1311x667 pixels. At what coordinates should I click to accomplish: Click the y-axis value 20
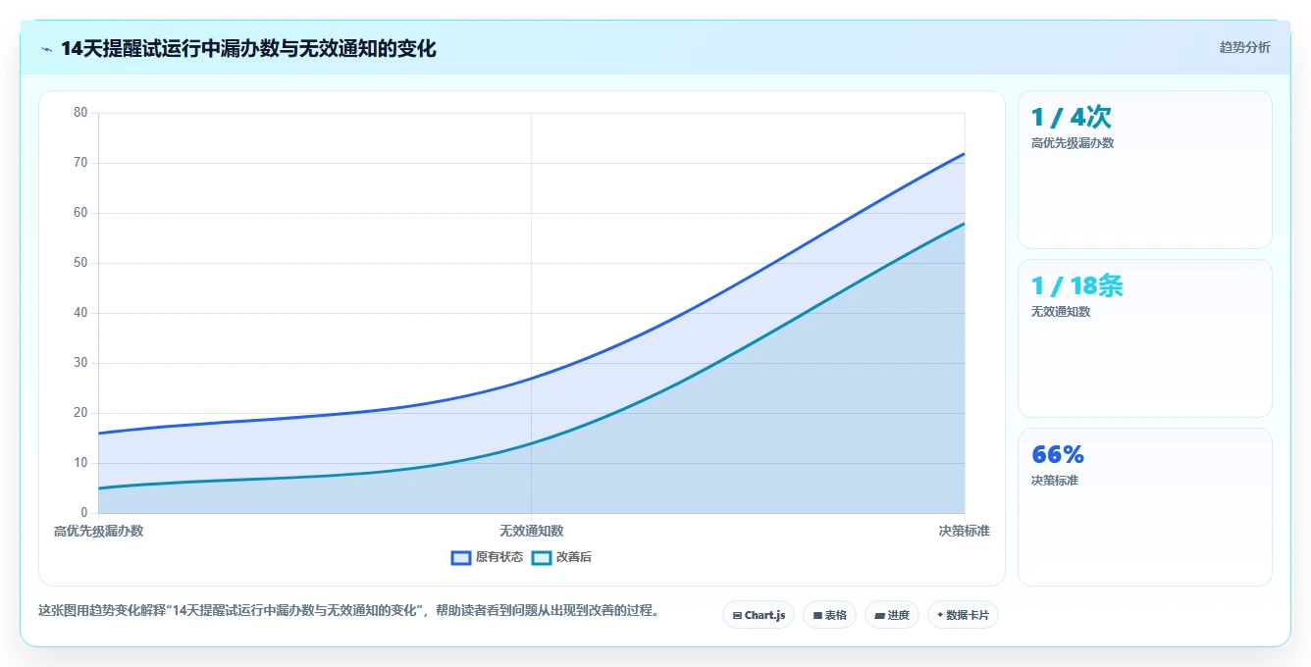point(80,413)
